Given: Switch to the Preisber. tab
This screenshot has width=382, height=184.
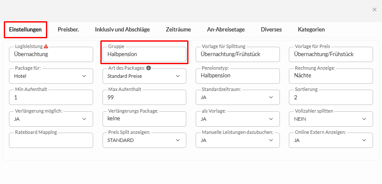Looking at the screenshot, I should [68, 30].
